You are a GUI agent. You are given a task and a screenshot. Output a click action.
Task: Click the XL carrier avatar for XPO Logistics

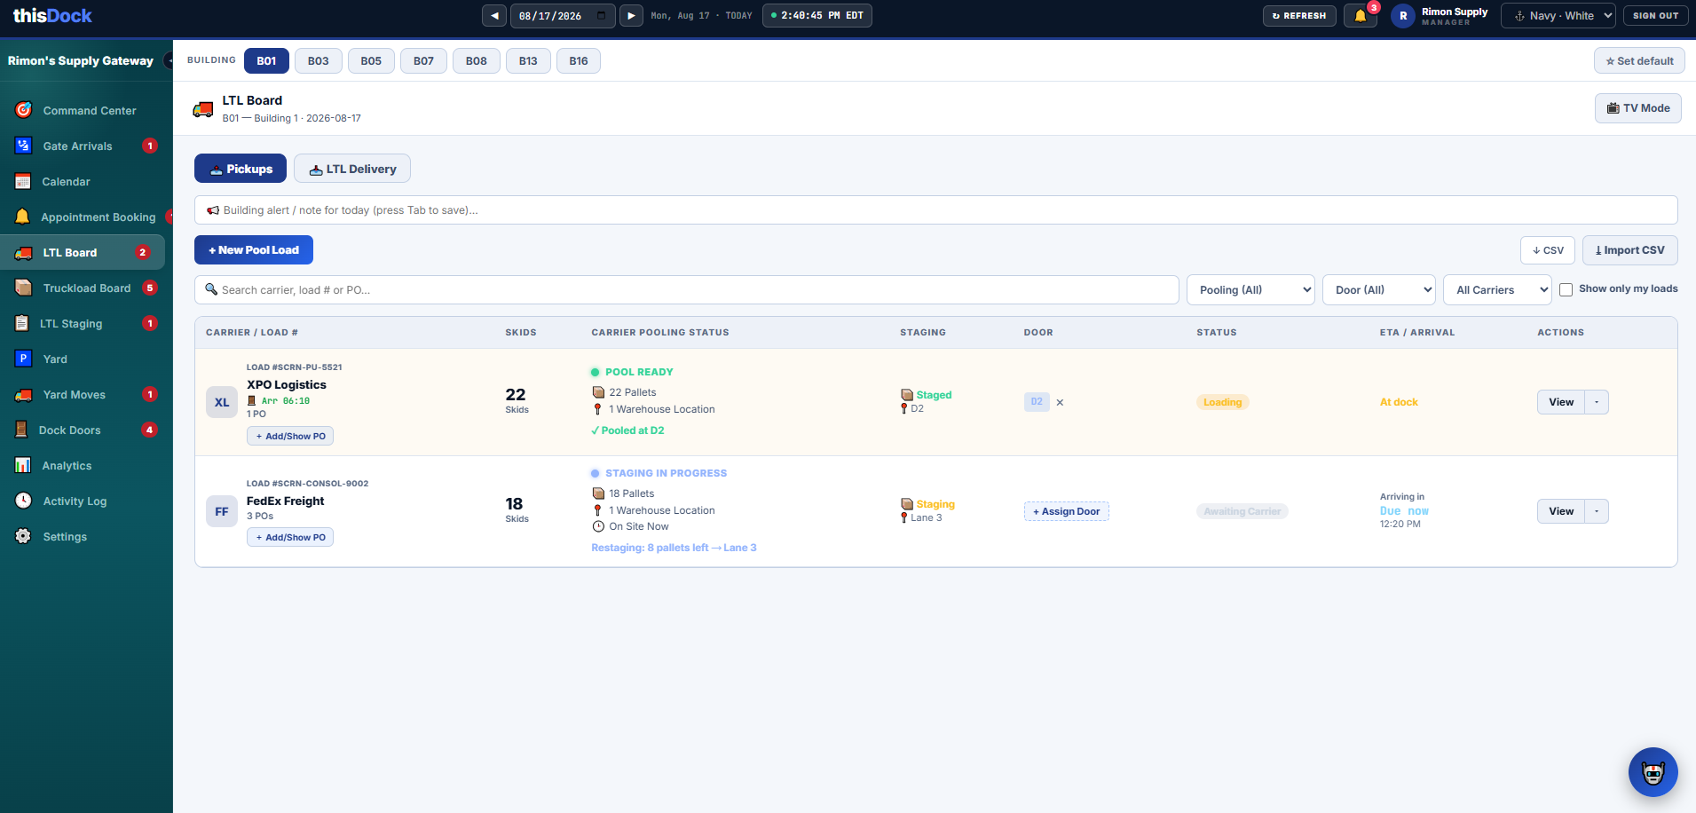222,402
